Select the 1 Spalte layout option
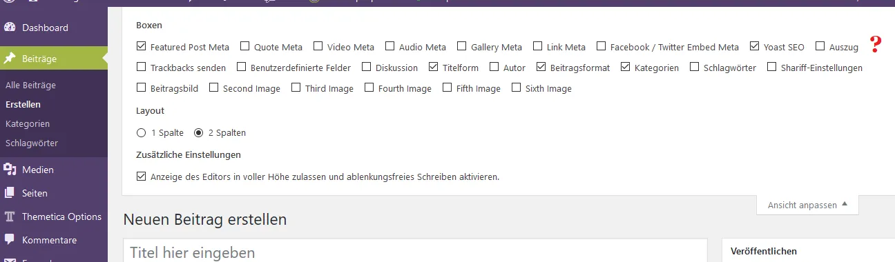 coord(142,132)
